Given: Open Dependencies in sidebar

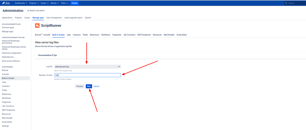Looking at the screenshot, I should pos(8,57).
